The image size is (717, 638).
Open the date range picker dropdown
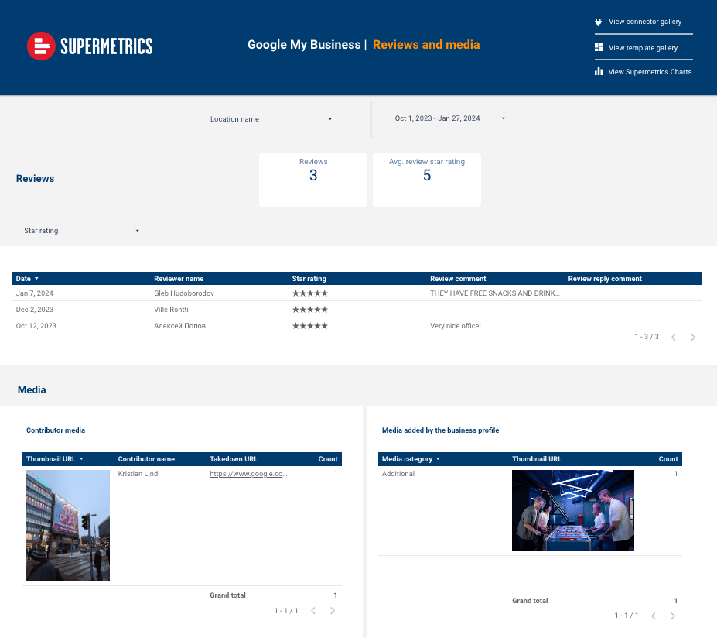pos(449,119)
